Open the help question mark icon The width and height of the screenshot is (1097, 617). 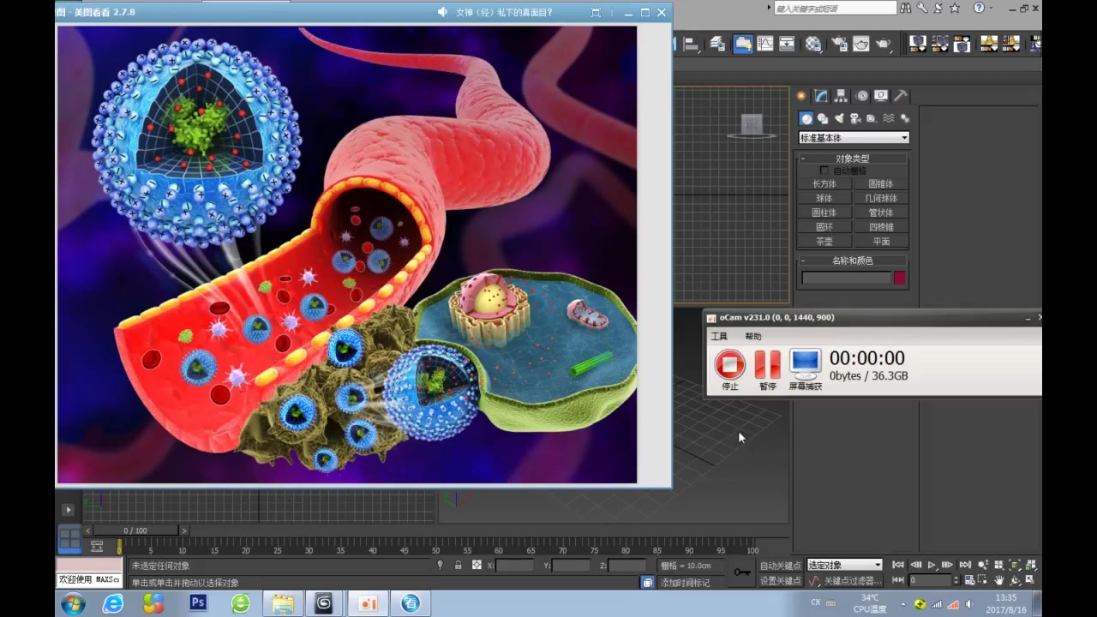click(x=979, y=8)
